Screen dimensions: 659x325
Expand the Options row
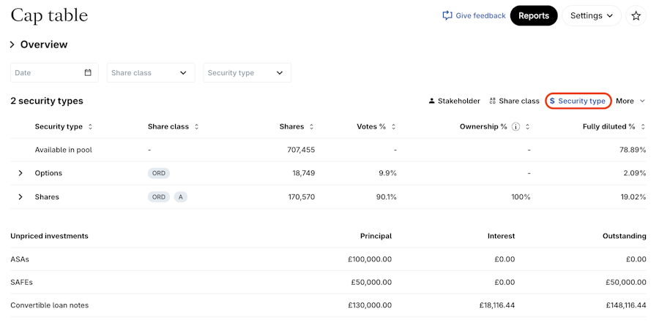(x=21, y=173)
